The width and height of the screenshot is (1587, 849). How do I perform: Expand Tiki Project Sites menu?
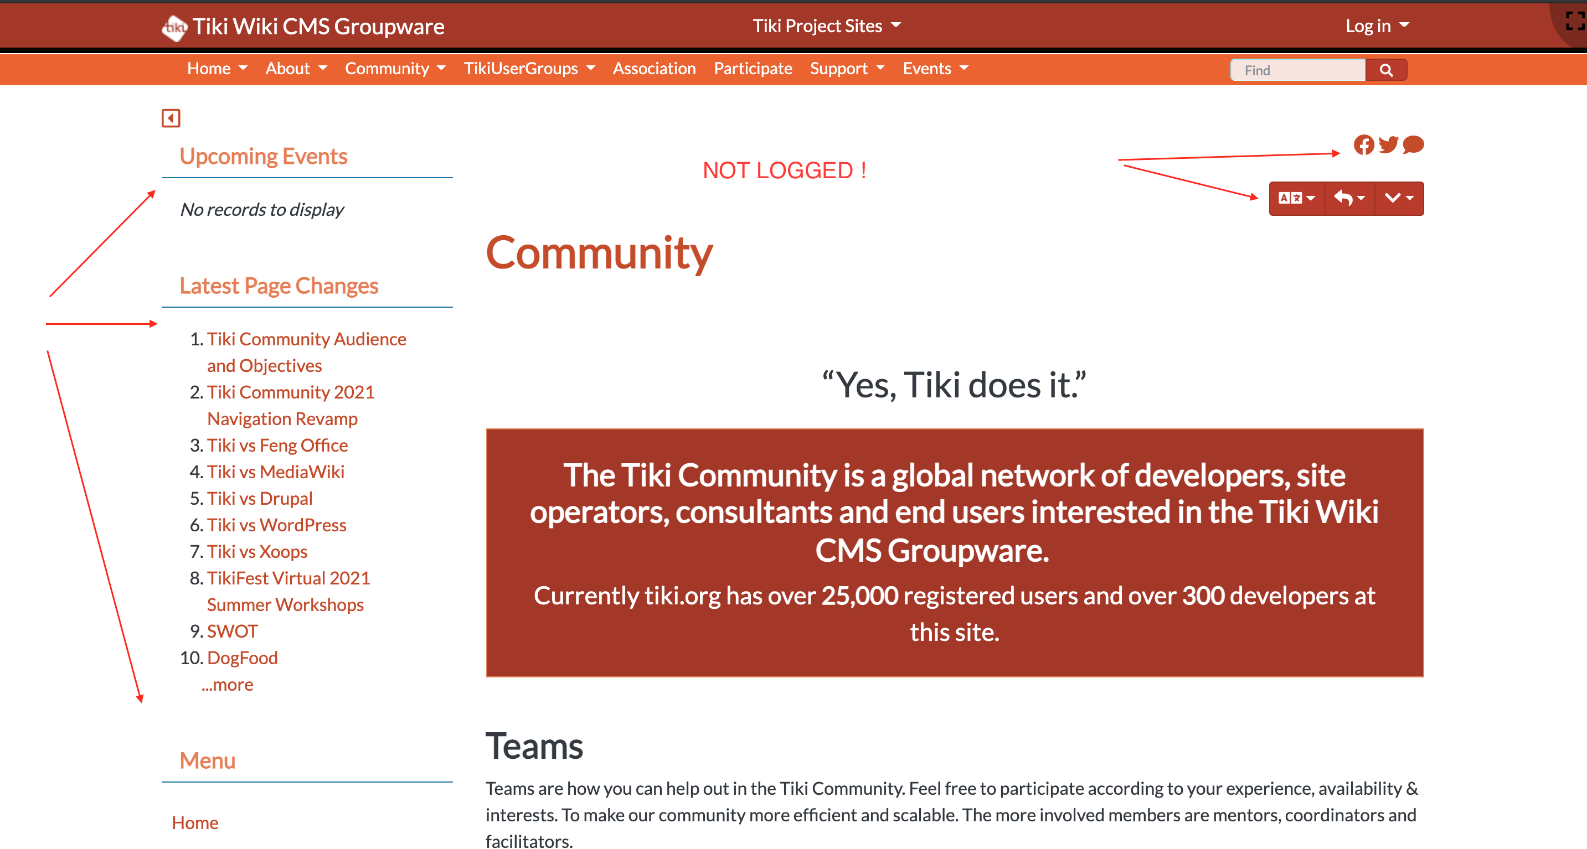pyautogui.click(x=826, y=26)
